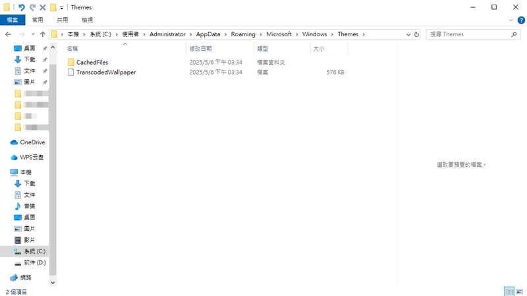The image size is (527, 296).
Task: Switch to the 共用 ribbon tab
Action: (62, 20)
